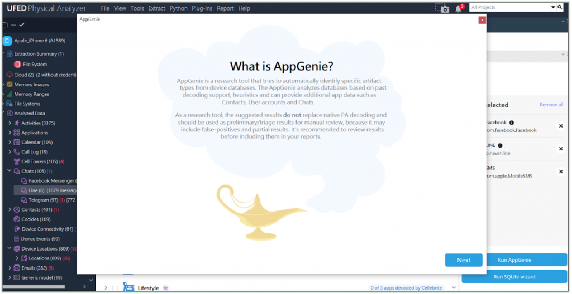Expand the Lifestyle category row
Image resolution: width=572 pixels, height=294 pixels.
(106, 288)
